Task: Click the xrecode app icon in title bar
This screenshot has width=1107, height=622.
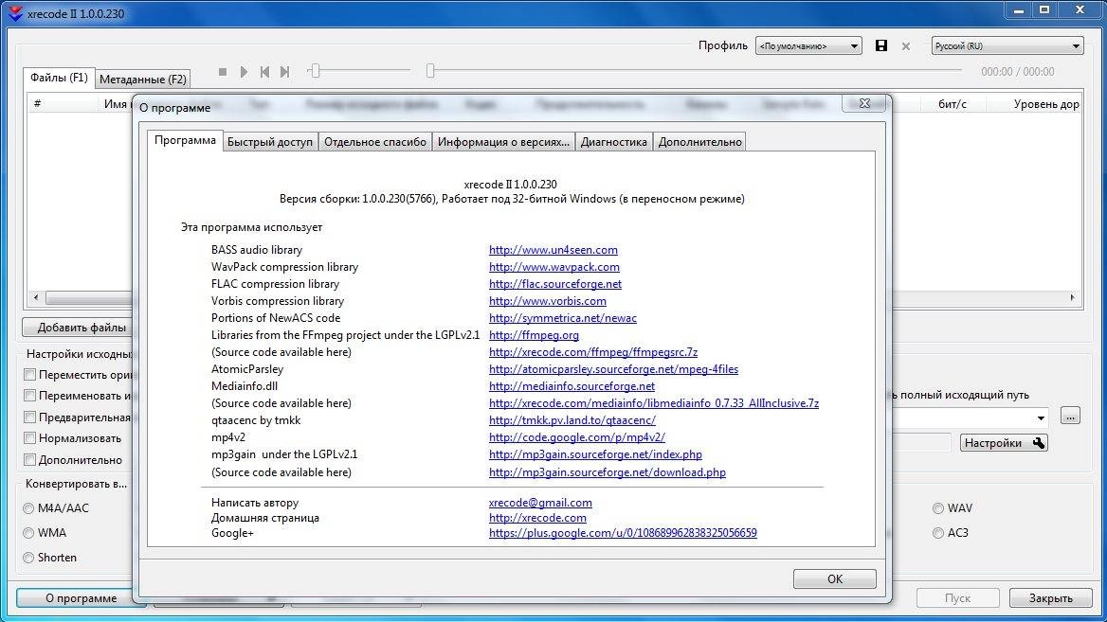Action: click(15, 12)
